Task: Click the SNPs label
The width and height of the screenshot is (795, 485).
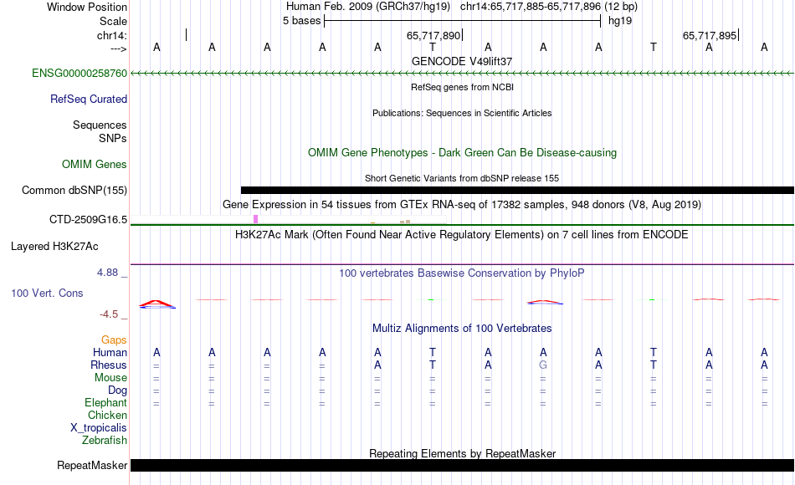Action: click(x=113, y=138)
